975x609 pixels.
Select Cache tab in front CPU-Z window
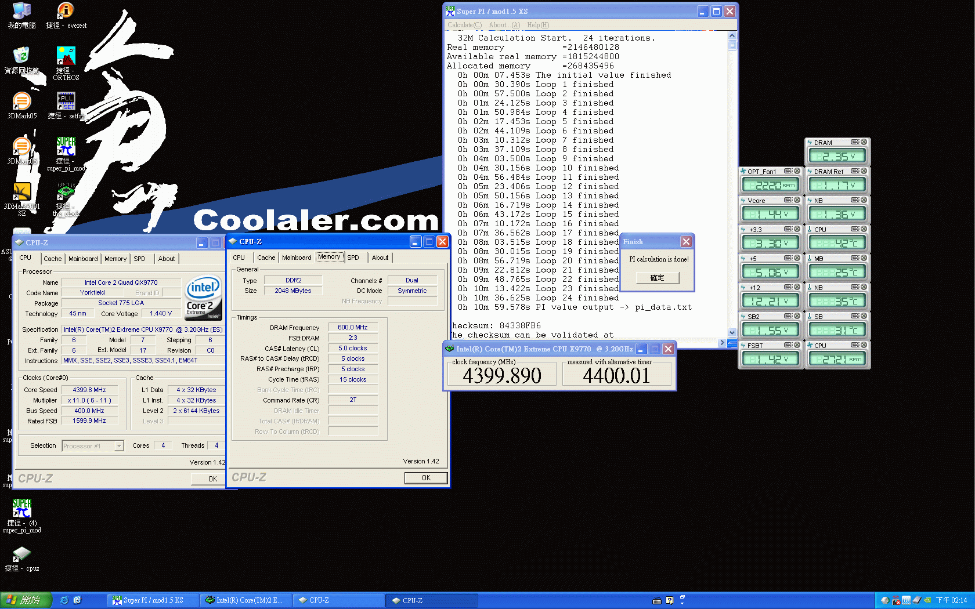pos(266,258)
